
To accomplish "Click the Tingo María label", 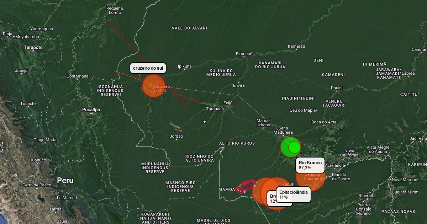I will click(45, 140).
